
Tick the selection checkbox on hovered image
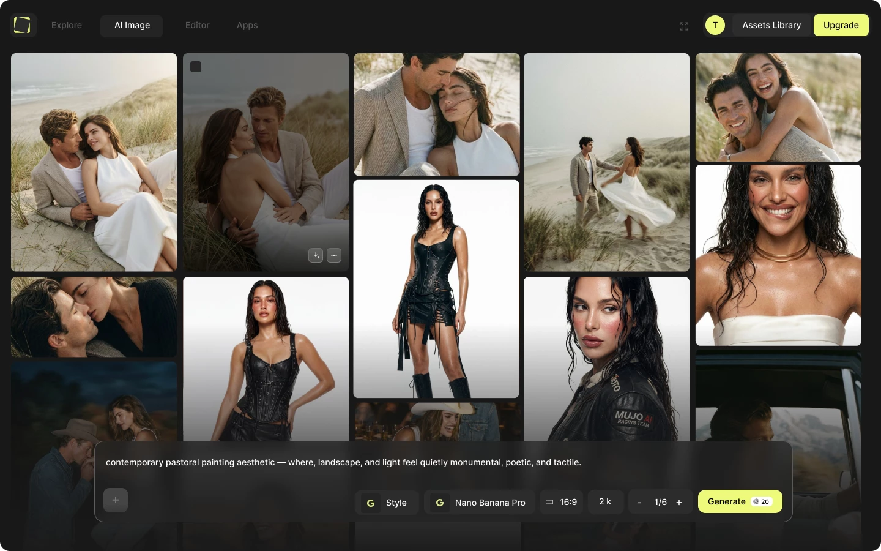pyautogui.click(x=196, y=67)
